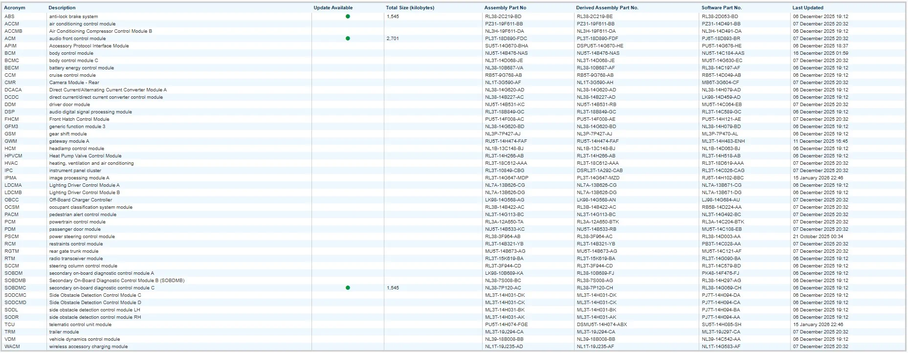Click the green update dot for ABS
The width and height of the screenshot is (908, 353).
(348, 17)
